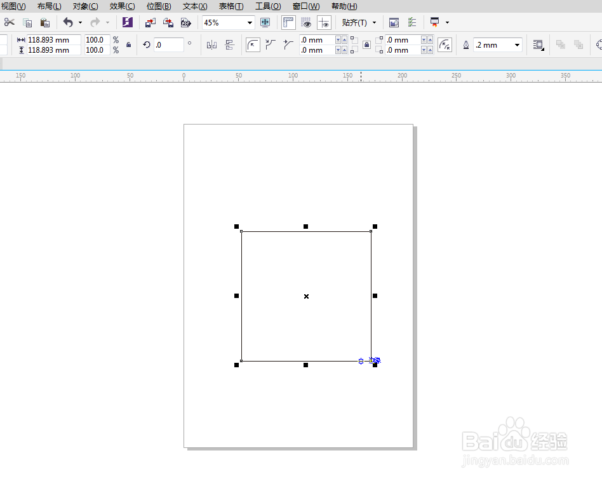The height and width of the screenshot is (481, 602).
Task: Click the Publish to PDF icon
Action: (186, 23)
